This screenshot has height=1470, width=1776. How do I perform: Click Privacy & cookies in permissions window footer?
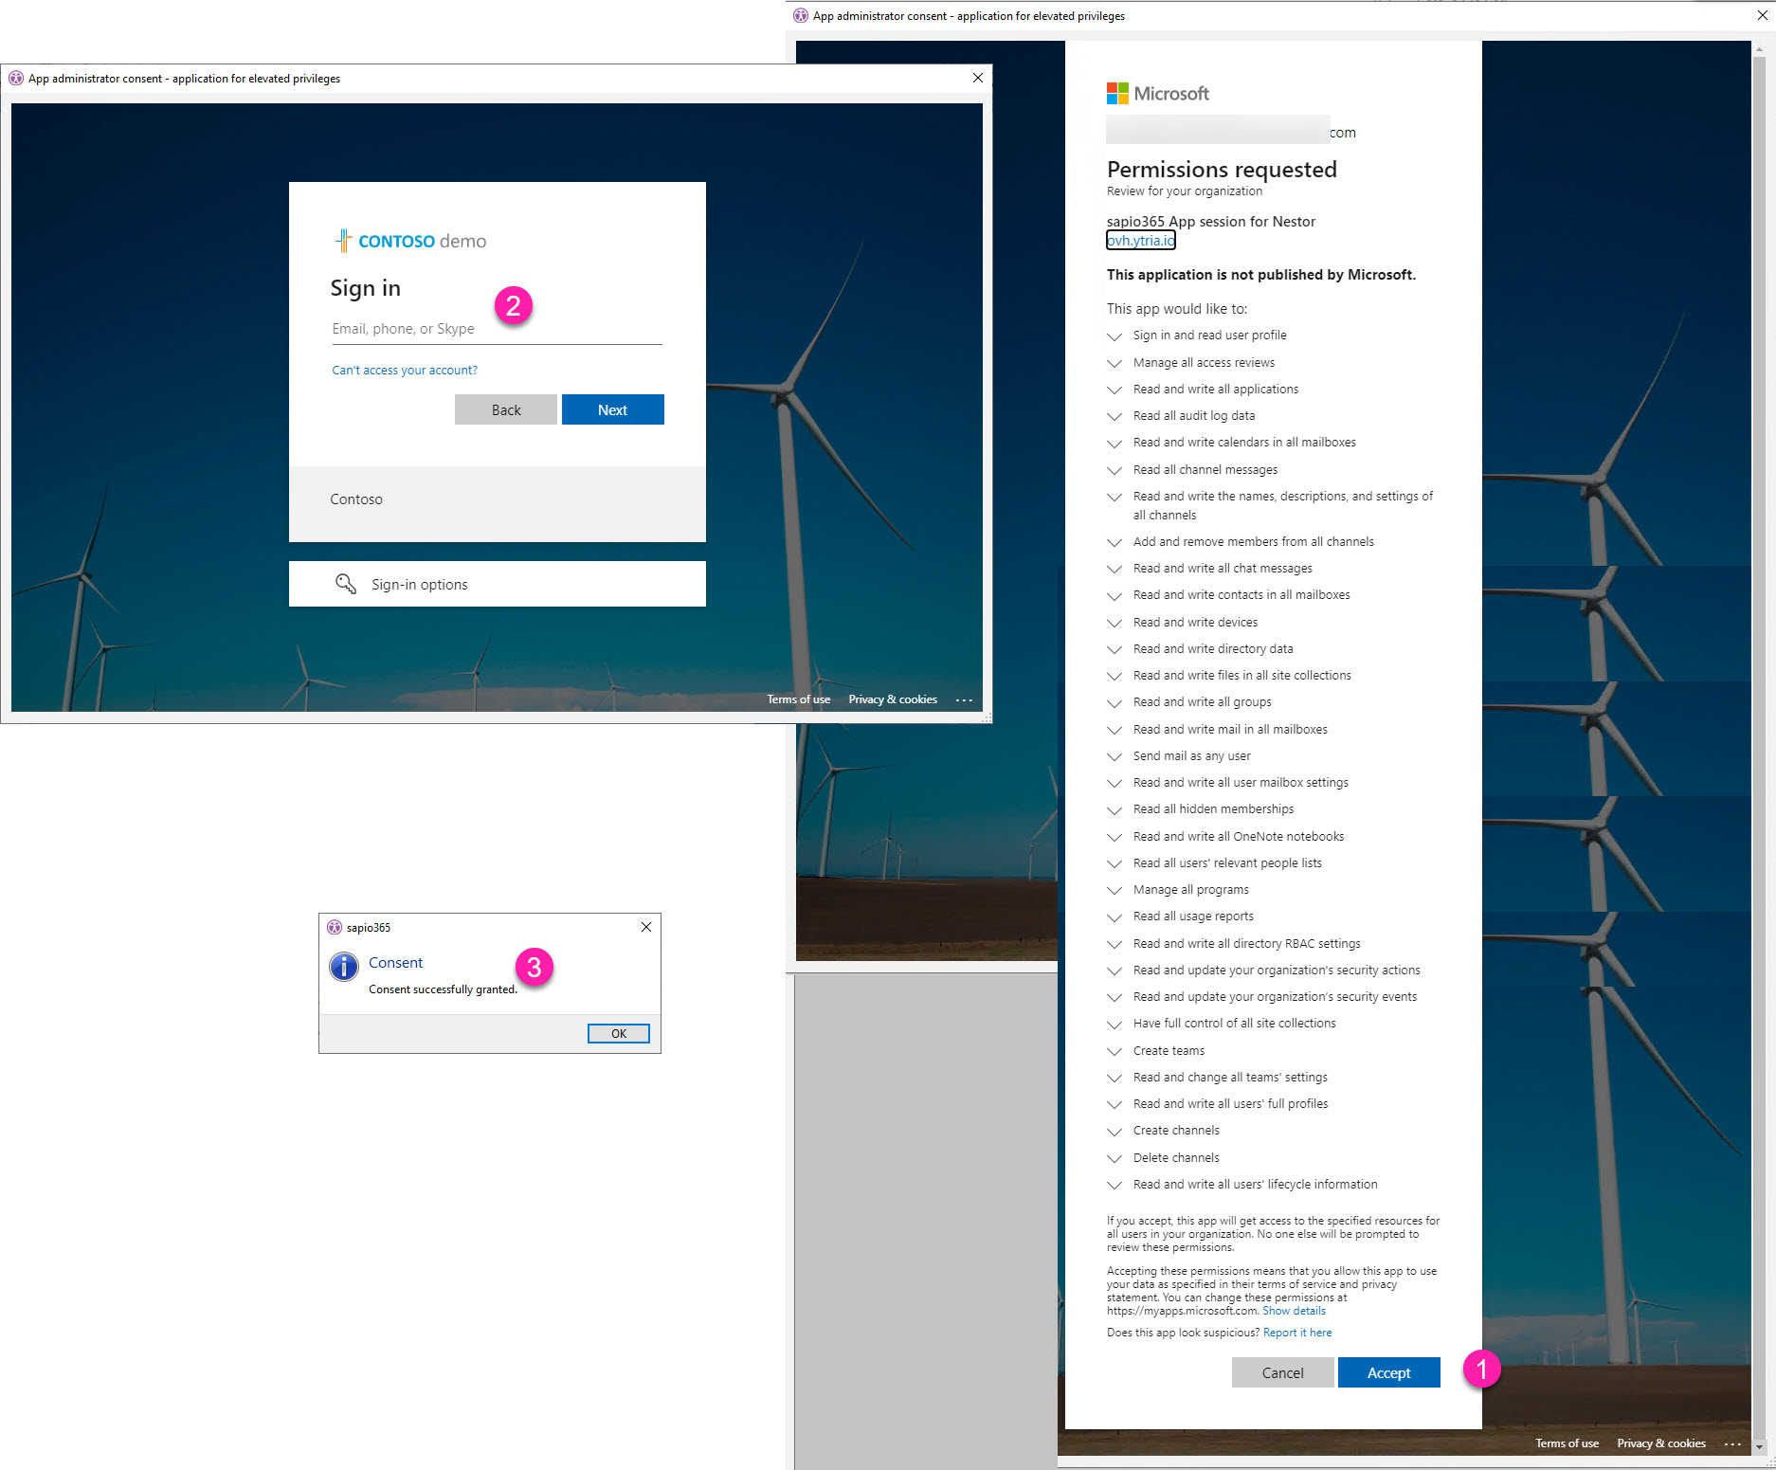pyautogui.click(x=1661, y=1443)
